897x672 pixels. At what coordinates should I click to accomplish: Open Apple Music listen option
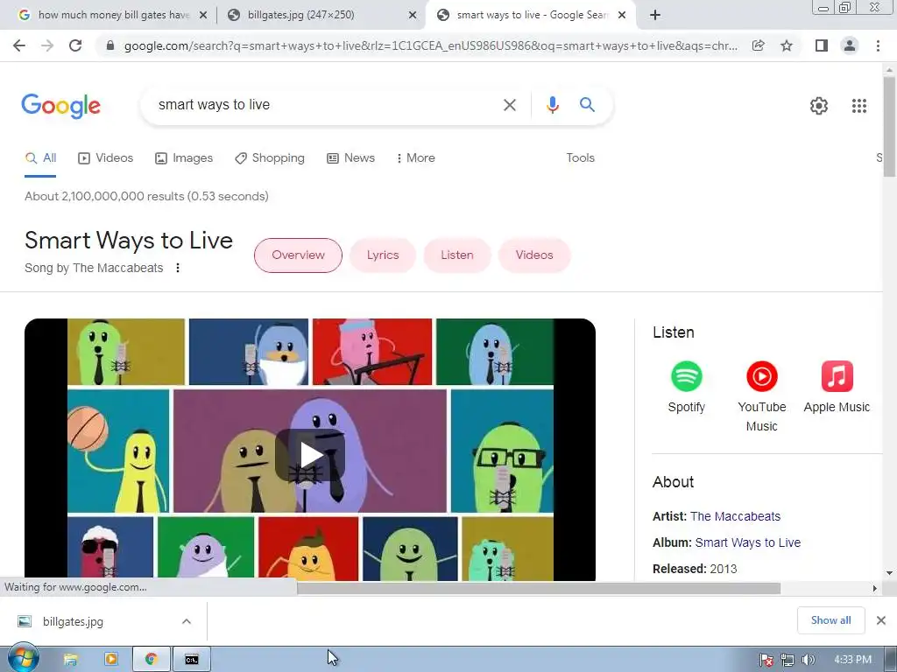pos(837,388)
